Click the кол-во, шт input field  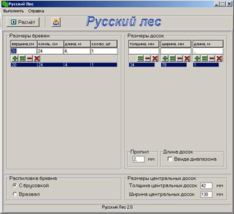tap(104, 51)
